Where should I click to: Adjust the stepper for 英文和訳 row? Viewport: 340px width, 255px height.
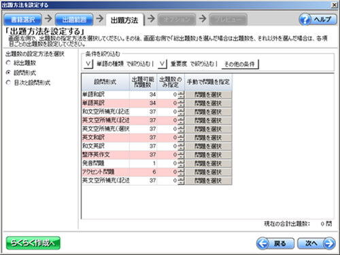pos(181,138)
